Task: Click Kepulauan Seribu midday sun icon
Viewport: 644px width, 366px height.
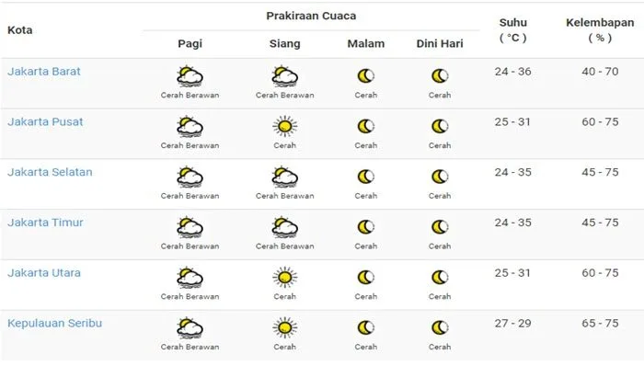Action: pyautogui.click(x=284, y=328)
